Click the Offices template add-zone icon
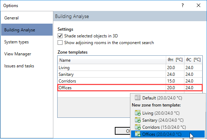The width and height of the screenshot is (207, 140). pos(137,134)
